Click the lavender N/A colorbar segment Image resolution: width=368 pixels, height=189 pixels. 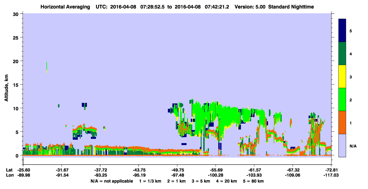[x=342, y=145]
